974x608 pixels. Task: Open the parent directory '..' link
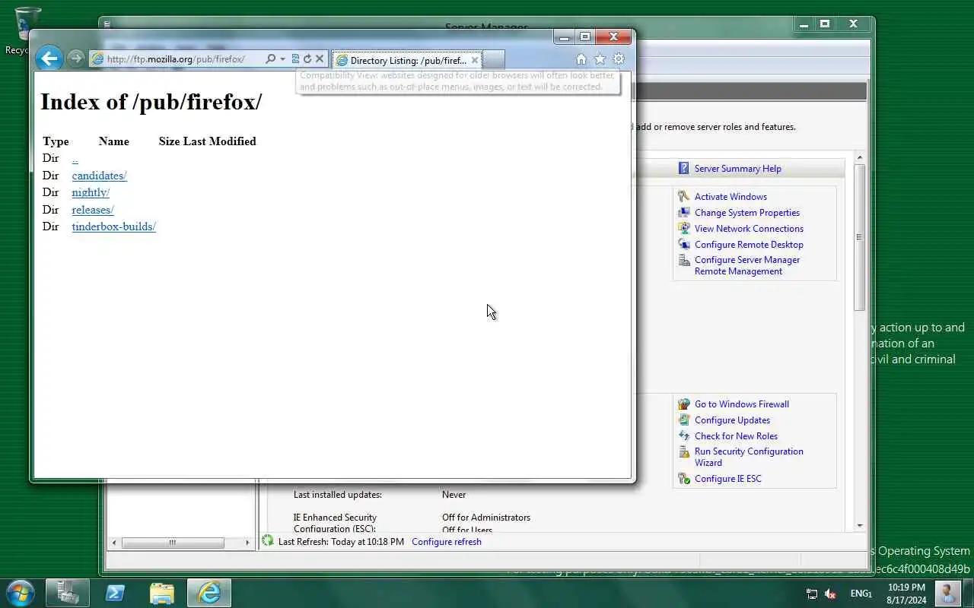[x=75, y=158]
